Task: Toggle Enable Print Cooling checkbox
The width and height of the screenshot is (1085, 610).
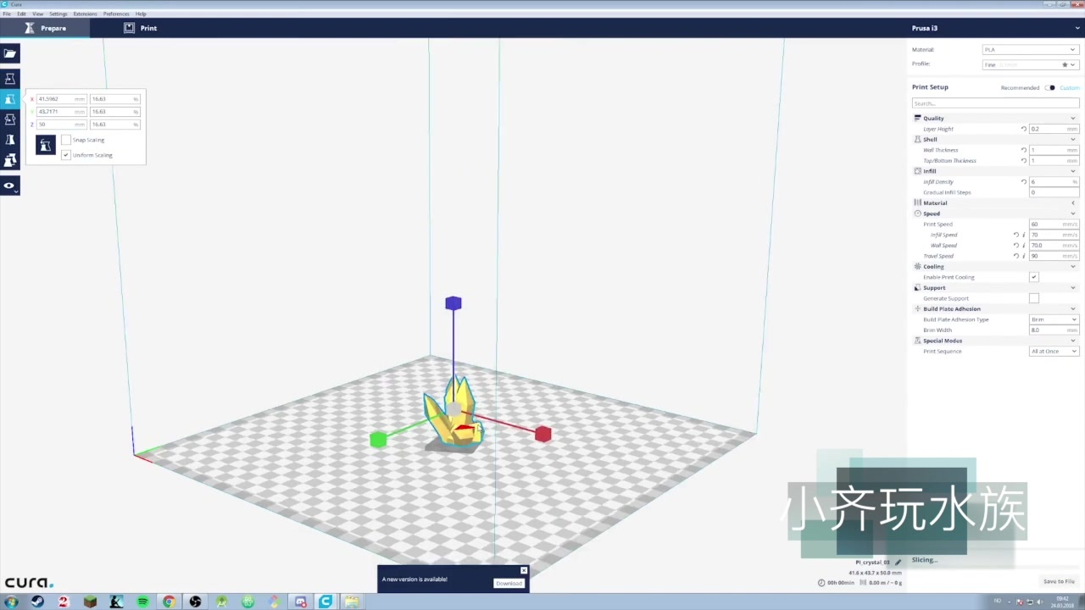Action: 1033,277
